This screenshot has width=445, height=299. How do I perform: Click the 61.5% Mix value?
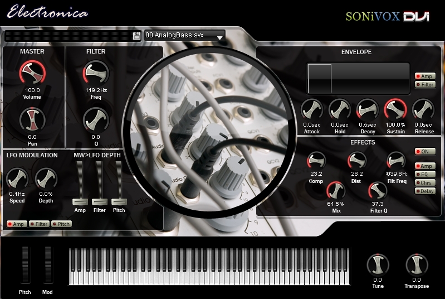tap(335, 204)
